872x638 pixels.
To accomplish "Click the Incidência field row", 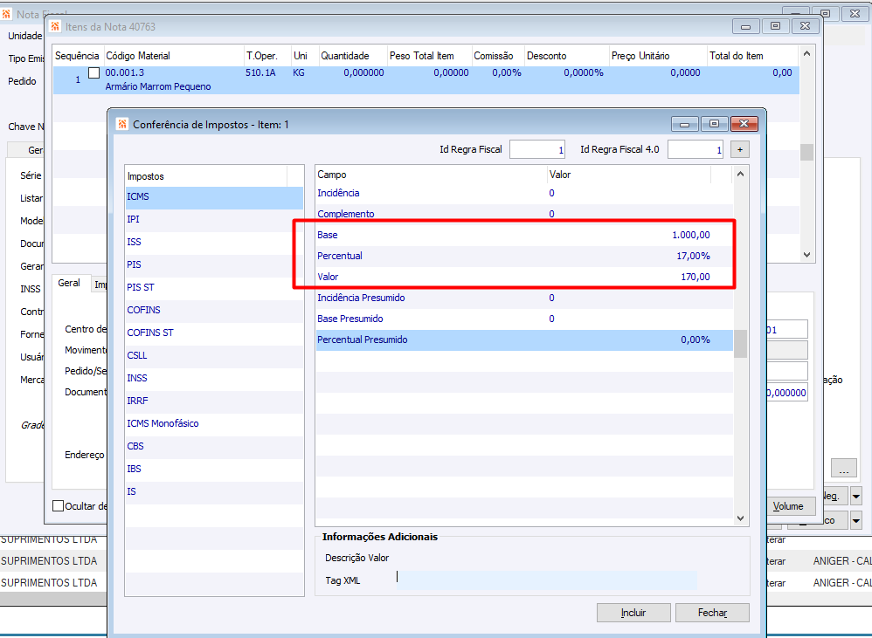I will [x=524, y=193].
